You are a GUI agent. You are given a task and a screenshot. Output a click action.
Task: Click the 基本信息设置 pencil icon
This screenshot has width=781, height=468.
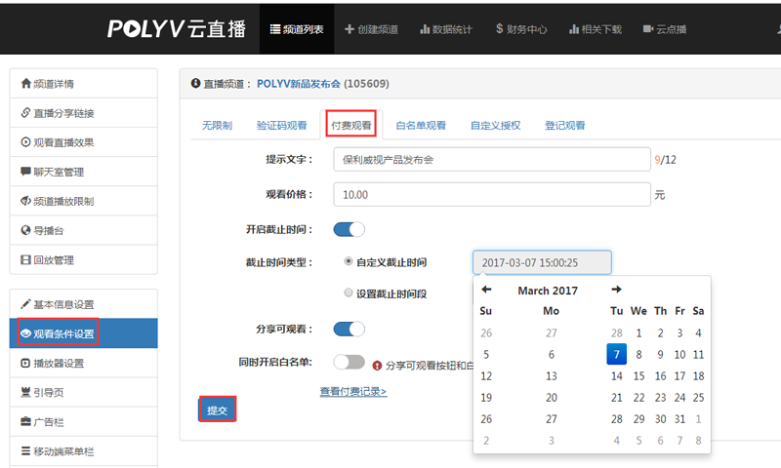[26, 304]
